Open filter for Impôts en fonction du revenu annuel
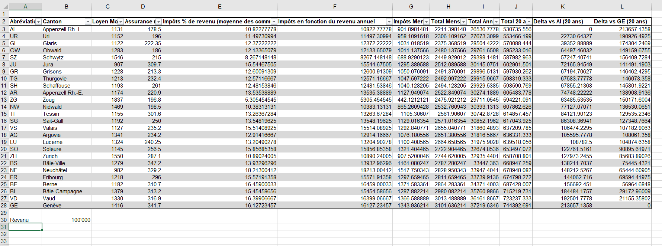The width and height of the screenshot is (662, 246). tap(389, 22)
